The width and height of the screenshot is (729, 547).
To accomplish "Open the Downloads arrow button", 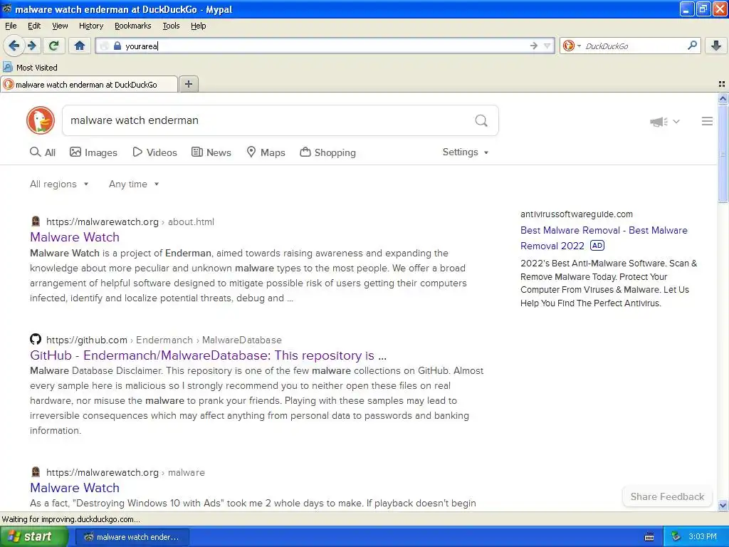I will click(x=716, y=46).
